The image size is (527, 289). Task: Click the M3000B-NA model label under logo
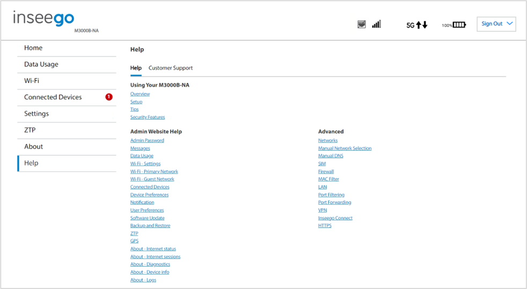coord(86,31)
